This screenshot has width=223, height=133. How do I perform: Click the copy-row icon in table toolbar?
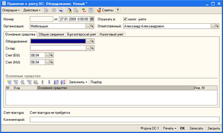(x=16, y=82)
